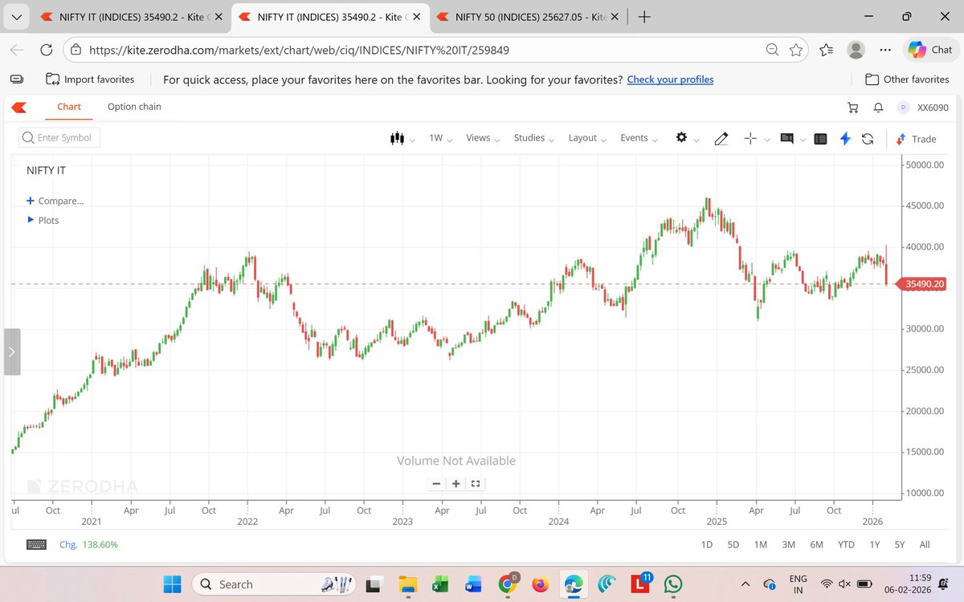Select the 5D range

point(733,544)
